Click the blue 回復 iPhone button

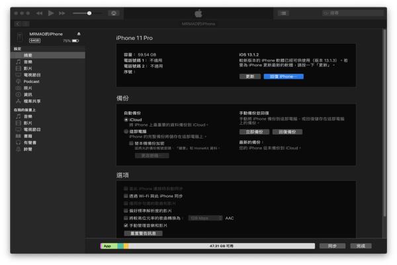point(284,77)
